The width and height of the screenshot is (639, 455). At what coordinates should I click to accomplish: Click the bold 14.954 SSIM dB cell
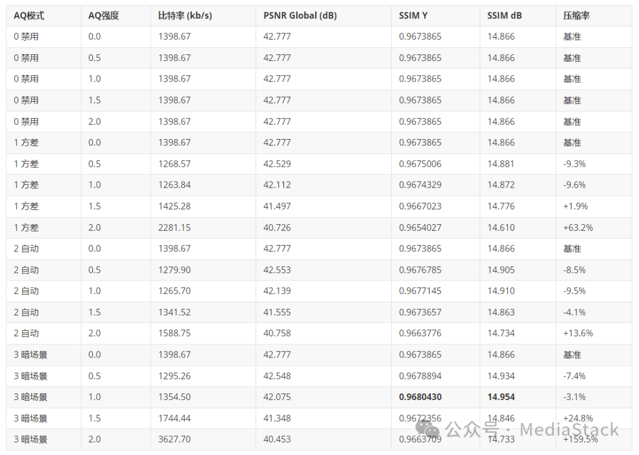point(501,397)
